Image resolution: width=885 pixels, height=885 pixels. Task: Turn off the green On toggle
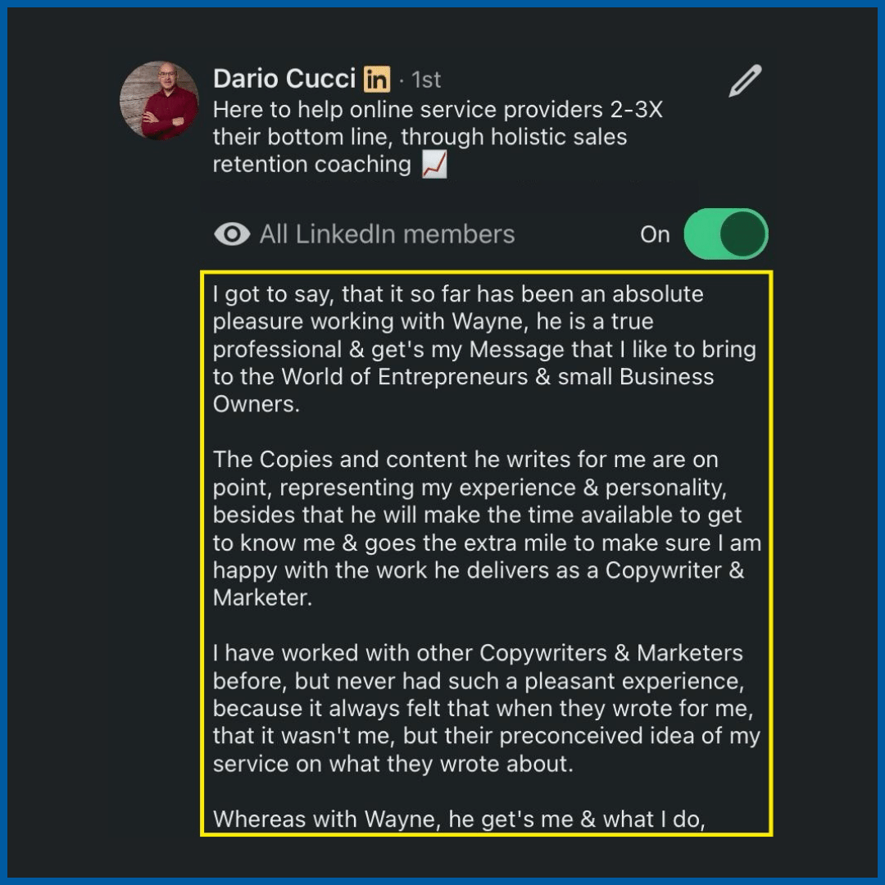click(726, 234)
